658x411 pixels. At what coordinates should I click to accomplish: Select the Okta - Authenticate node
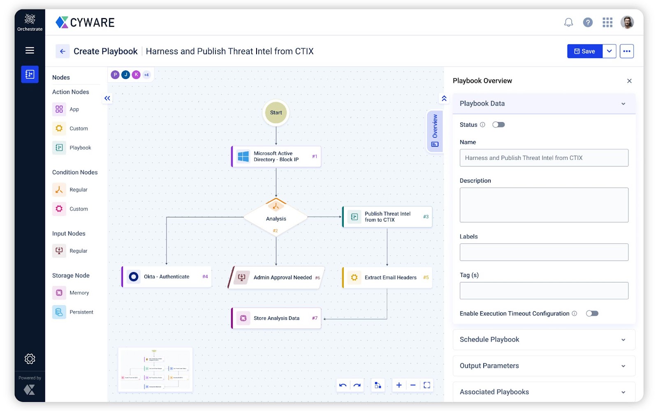click(166, 277)
